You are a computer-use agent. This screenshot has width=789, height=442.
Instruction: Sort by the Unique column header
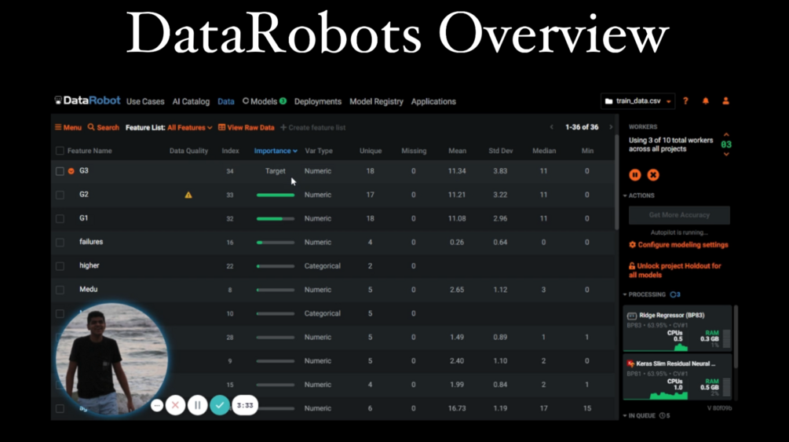click(x=371, y=151)
